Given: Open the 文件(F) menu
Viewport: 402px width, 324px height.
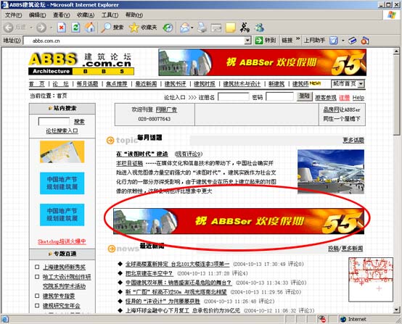Looking at the screenshot, I should pyautogui.click(x=13, y=15).
